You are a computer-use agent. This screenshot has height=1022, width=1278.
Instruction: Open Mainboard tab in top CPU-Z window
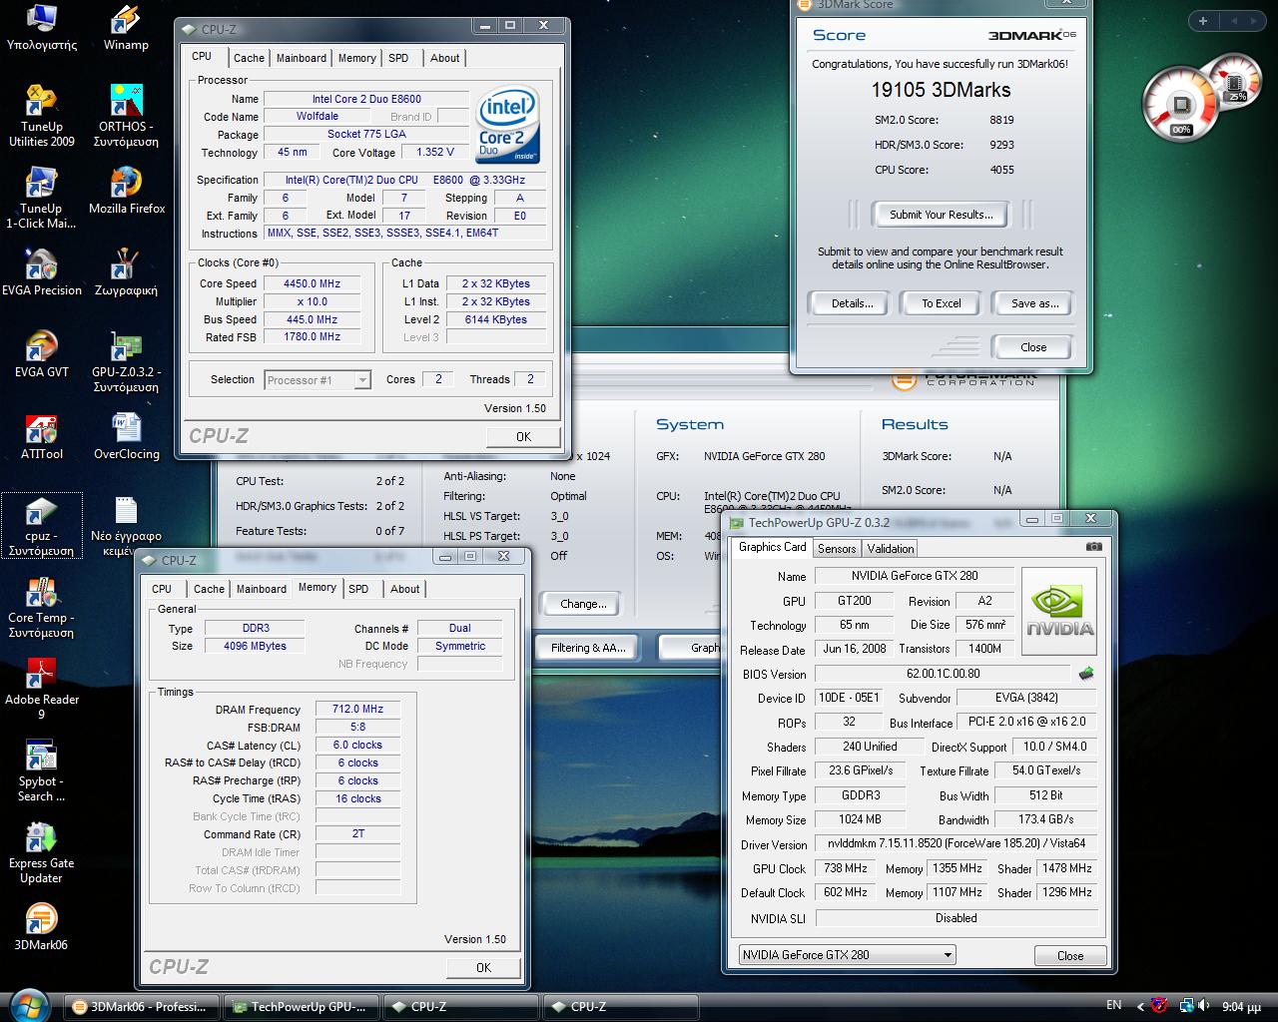tap(302, 58)
